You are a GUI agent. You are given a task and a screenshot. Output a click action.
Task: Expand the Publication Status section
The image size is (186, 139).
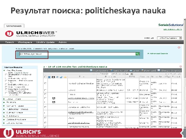point(4,109)
